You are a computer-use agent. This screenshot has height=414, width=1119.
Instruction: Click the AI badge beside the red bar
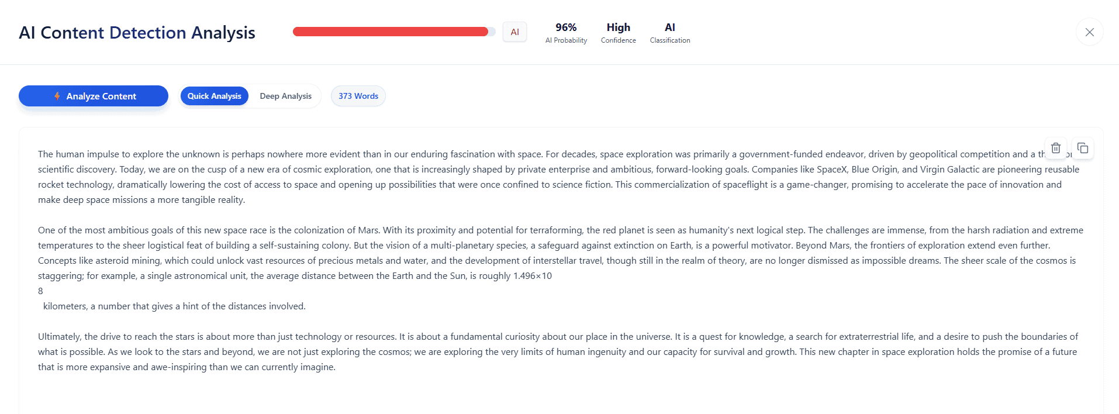pos(514,32)
